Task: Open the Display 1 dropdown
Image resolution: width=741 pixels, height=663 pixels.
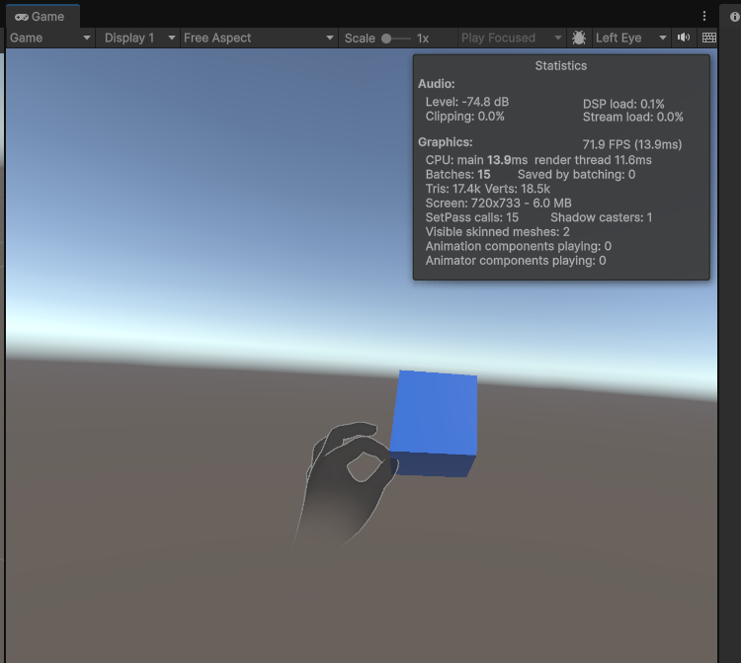Action: [139, 38]
